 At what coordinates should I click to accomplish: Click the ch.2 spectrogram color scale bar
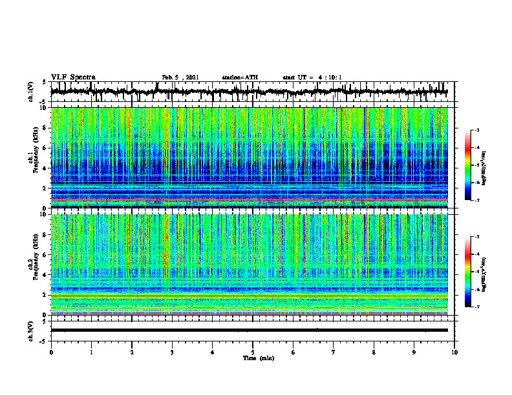(x=467, y=272)
